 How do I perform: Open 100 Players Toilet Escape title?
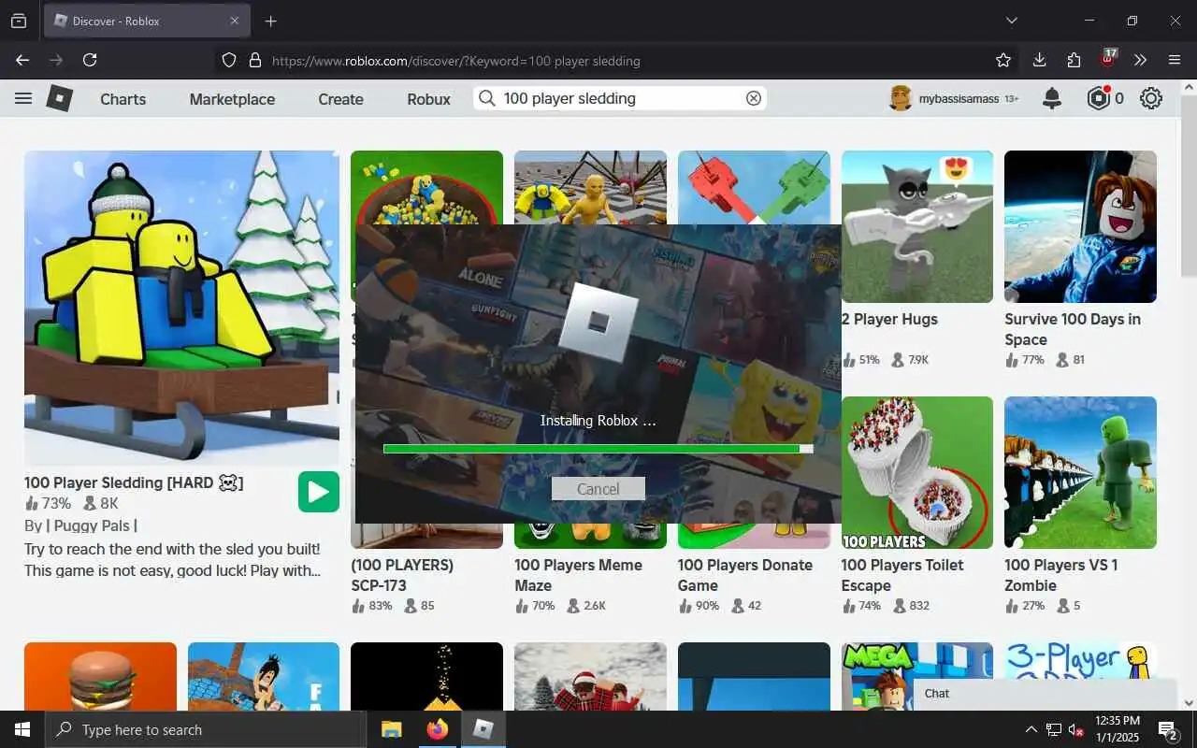[902, 575]
